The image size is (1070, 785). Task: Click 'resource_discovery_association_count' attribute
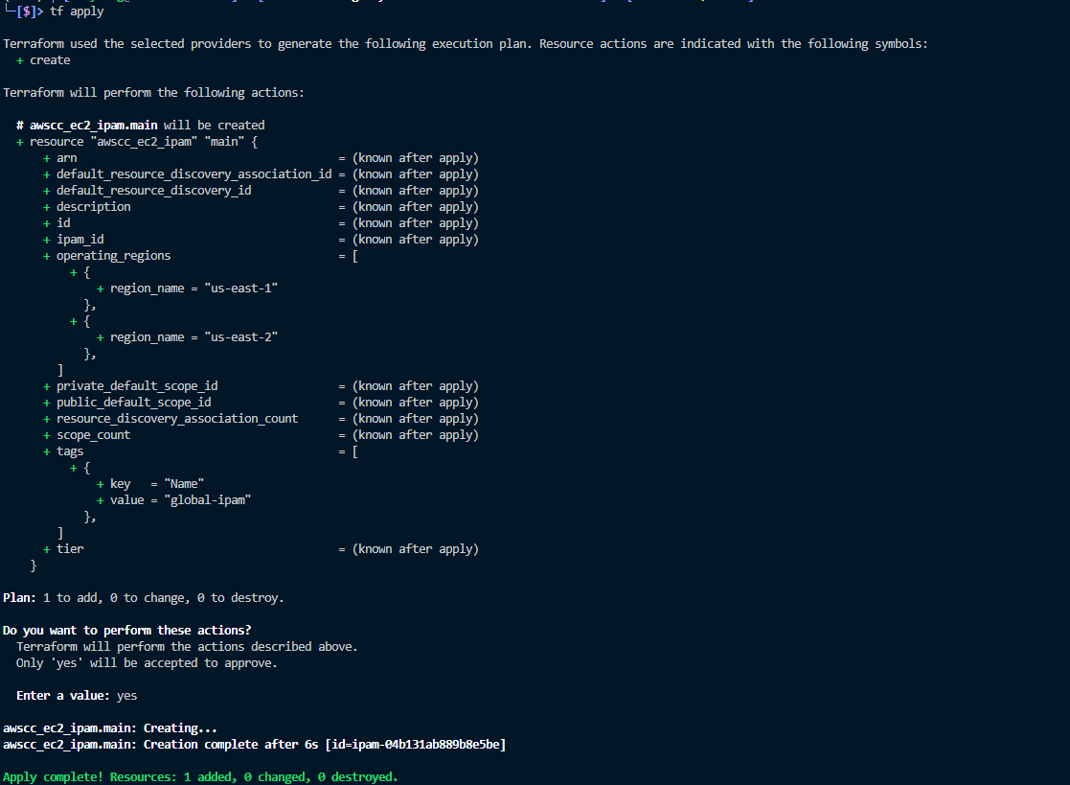pyautogui.click(x=177, y=419)
